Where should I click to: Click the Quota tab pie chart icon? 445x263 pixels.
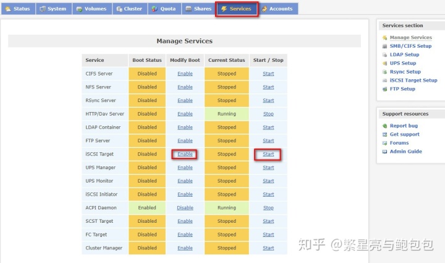(155, 9)
